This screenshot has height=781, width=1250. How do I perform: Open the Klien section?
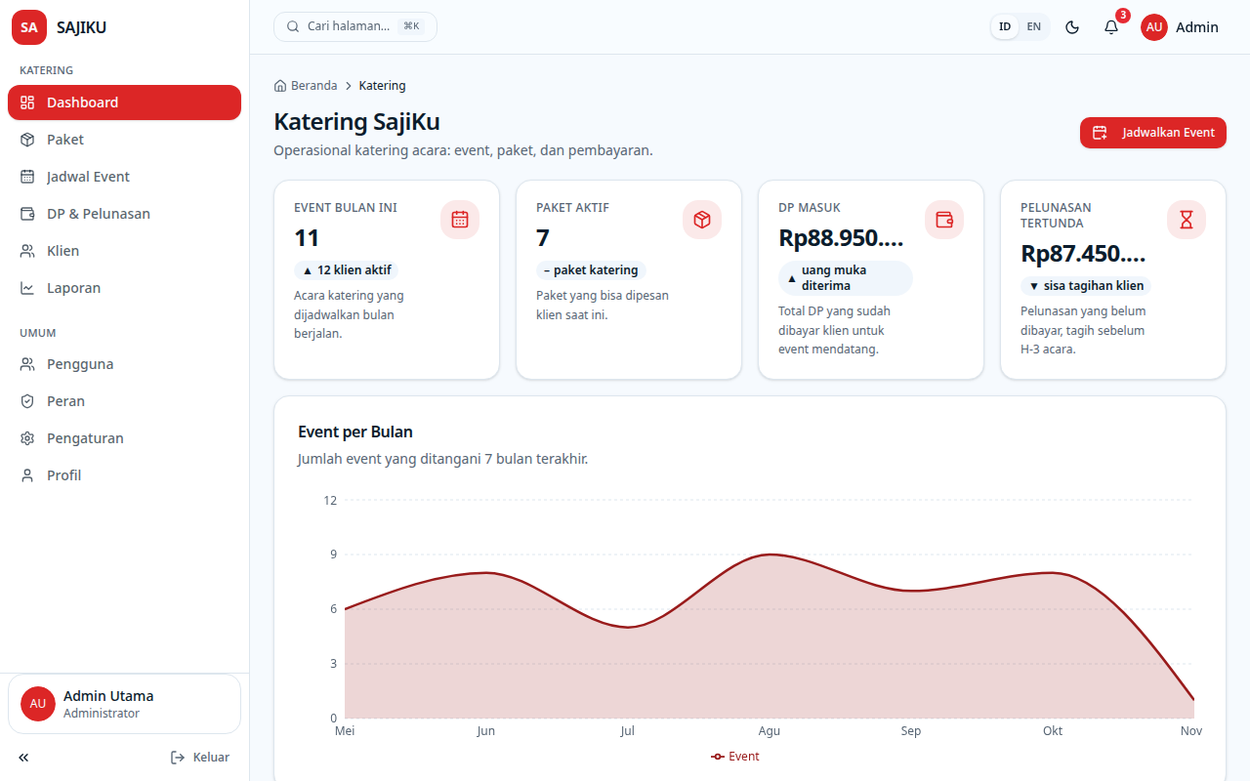pyautogui.click(x=124, y=251)
